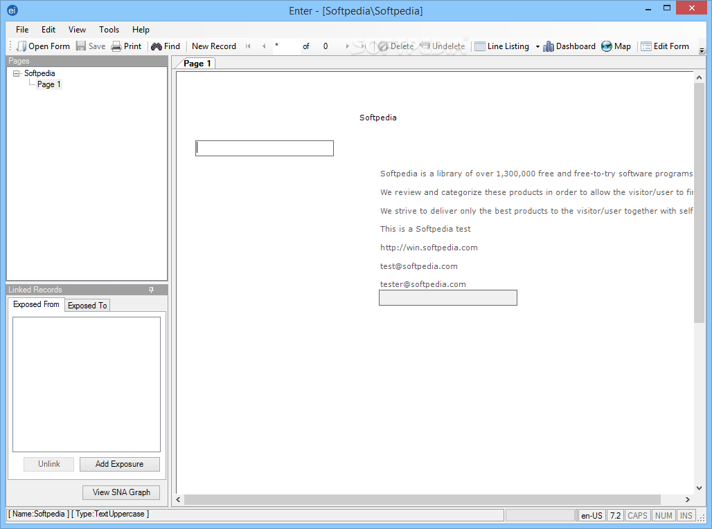Viewport: 712px width, 529px height.
Task: Click the Print toolbar button
Action: click(x=127, y=46)
